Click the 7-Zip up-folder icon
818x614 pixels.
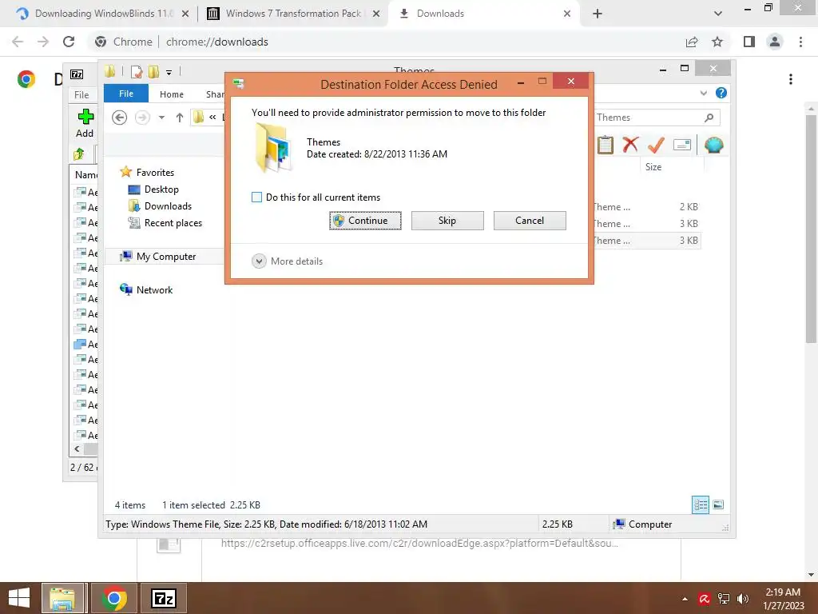tap(79, 153)
